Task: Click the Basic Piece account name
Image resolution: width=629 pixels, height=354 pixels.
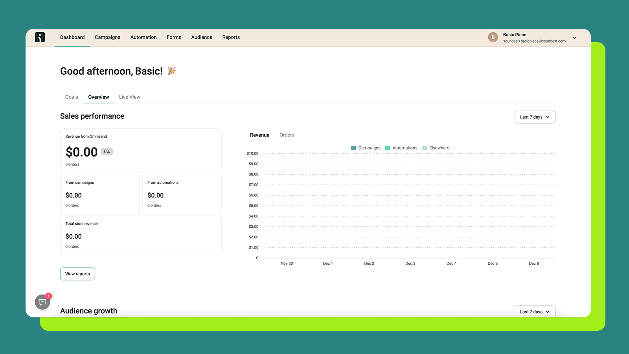Action: pos(515,35)
